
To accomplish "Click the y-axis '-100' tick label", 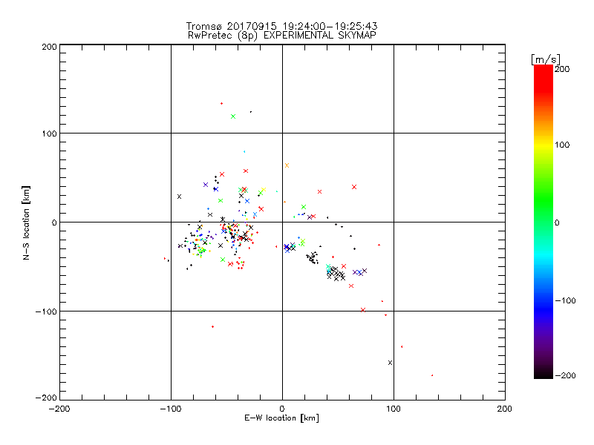I will (x=46, y=311).
